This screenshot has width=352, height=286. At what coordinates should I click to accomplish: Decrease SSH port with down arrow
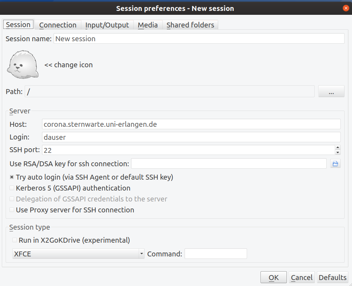[x=338, y=152]
